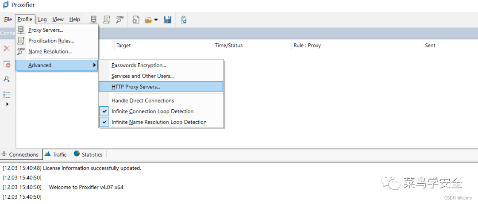Choose Proxification Rules... menu entry

coord(57,41)
